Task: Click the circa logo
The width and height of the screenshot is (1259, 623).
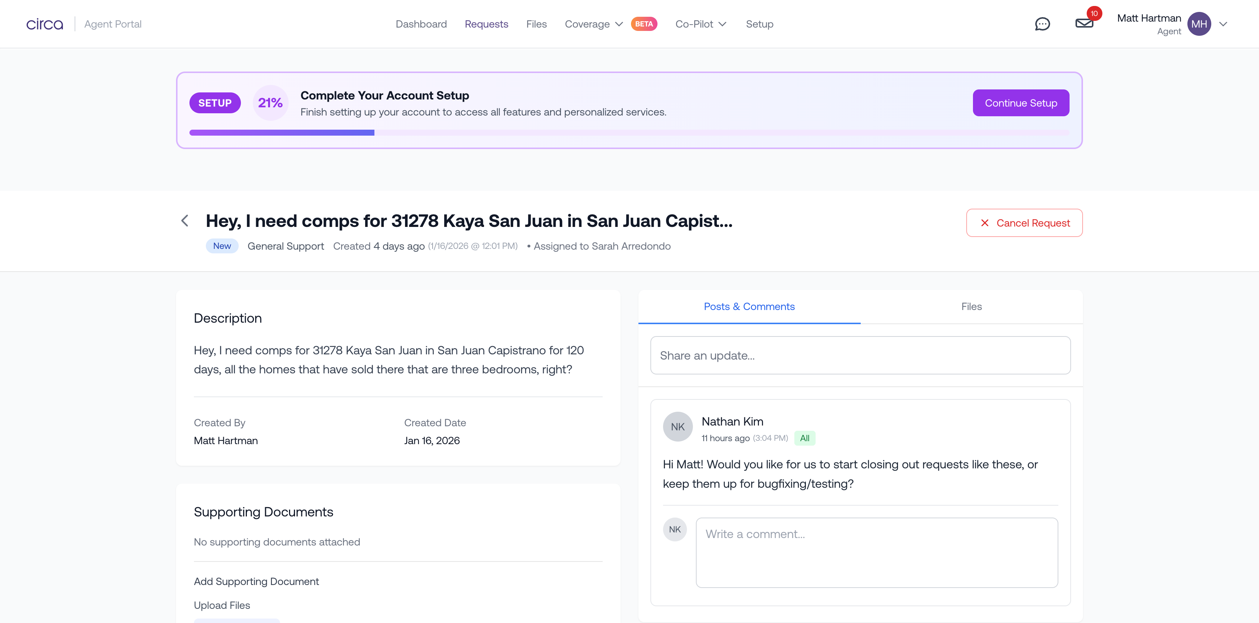Action: point(44,24)
